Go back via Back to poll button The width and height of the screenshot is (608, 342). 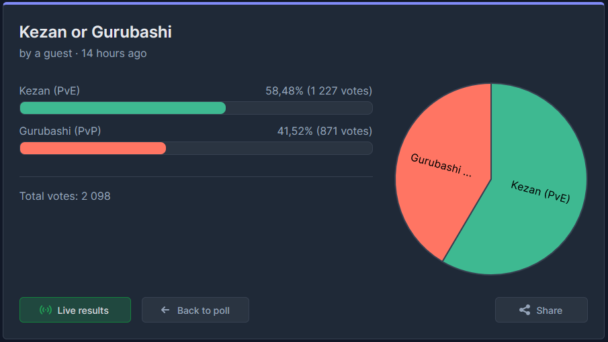click(196, 310)
